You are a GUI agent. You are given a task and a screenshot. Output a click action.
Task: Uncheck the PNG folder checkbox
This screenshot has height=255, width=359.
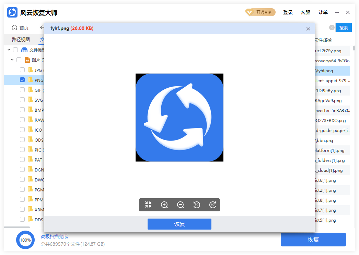coord(22,80)
